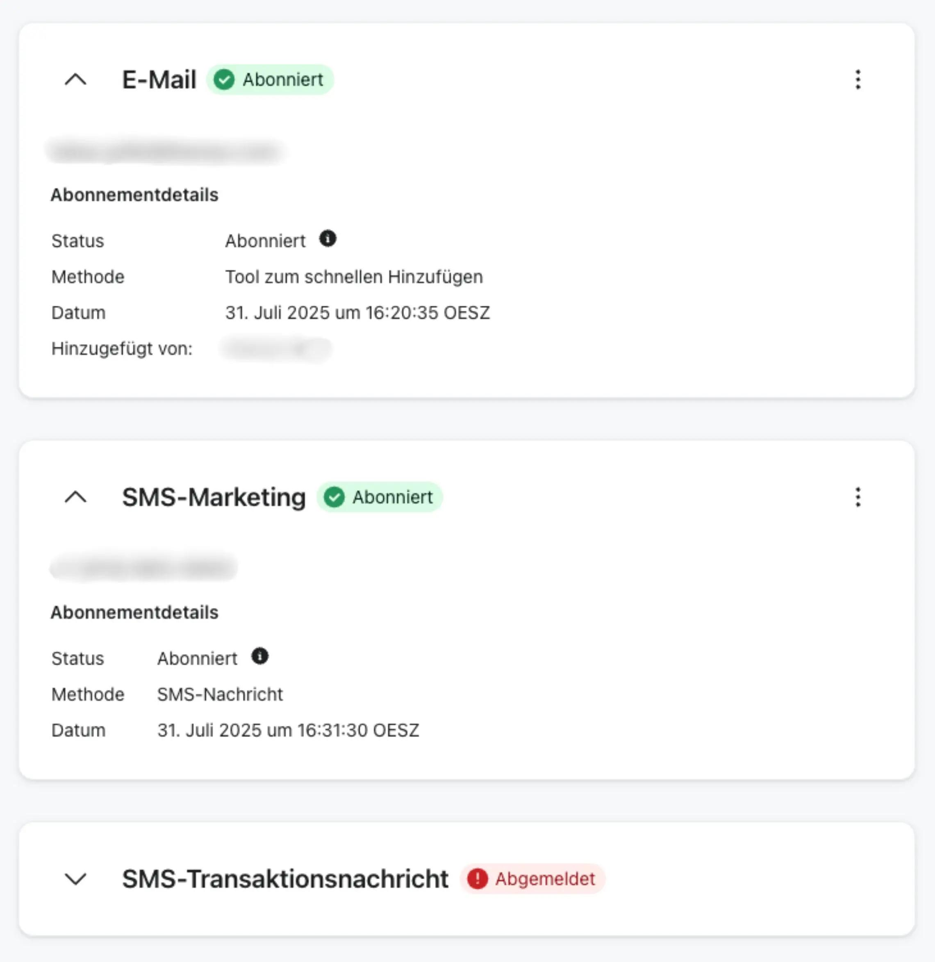Click the info icon beside SMS-Marketing status
The height and width of the screenshot is (962, 935).
click(x=261, y=657)
